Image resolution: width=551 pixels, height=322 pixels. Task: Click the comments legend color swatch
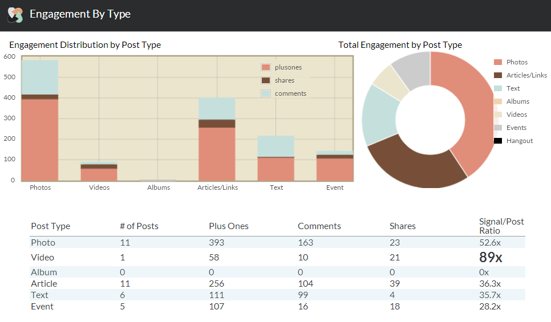266,93
